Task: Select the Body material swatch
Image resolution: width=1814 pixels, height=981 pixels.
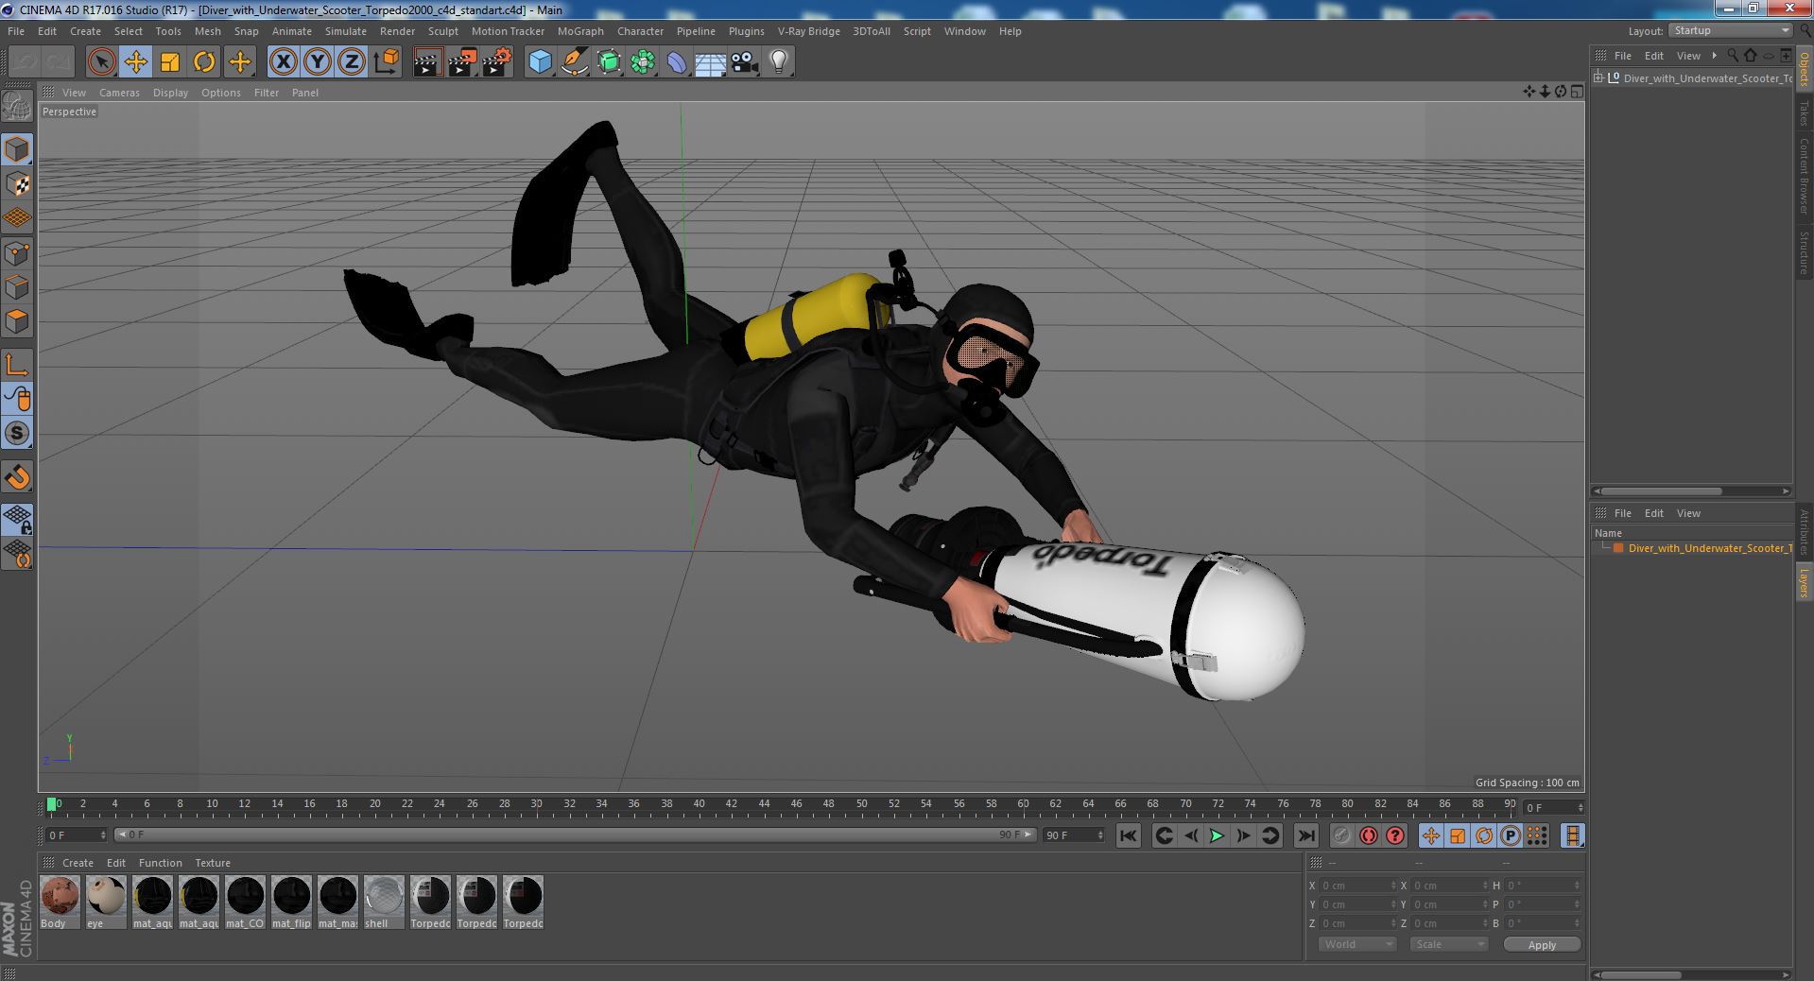Action: point(60,902)
